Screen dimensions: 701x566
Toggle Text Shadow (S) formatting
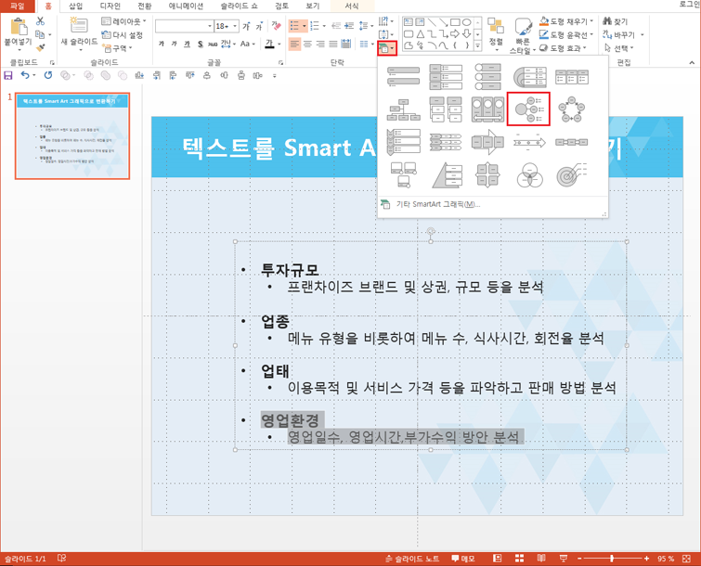[x=201, y=44]
